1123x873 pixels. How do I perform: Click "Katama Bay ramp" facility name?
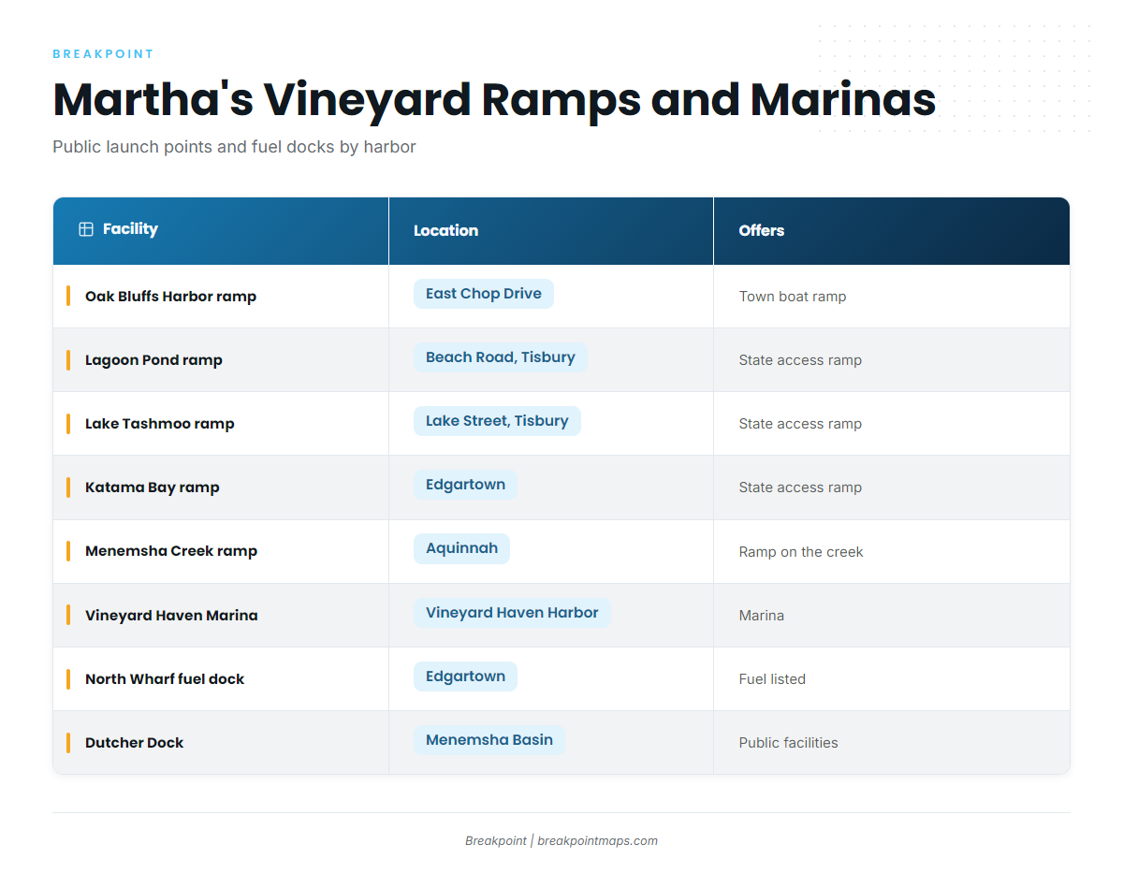[x=153, y=487]
